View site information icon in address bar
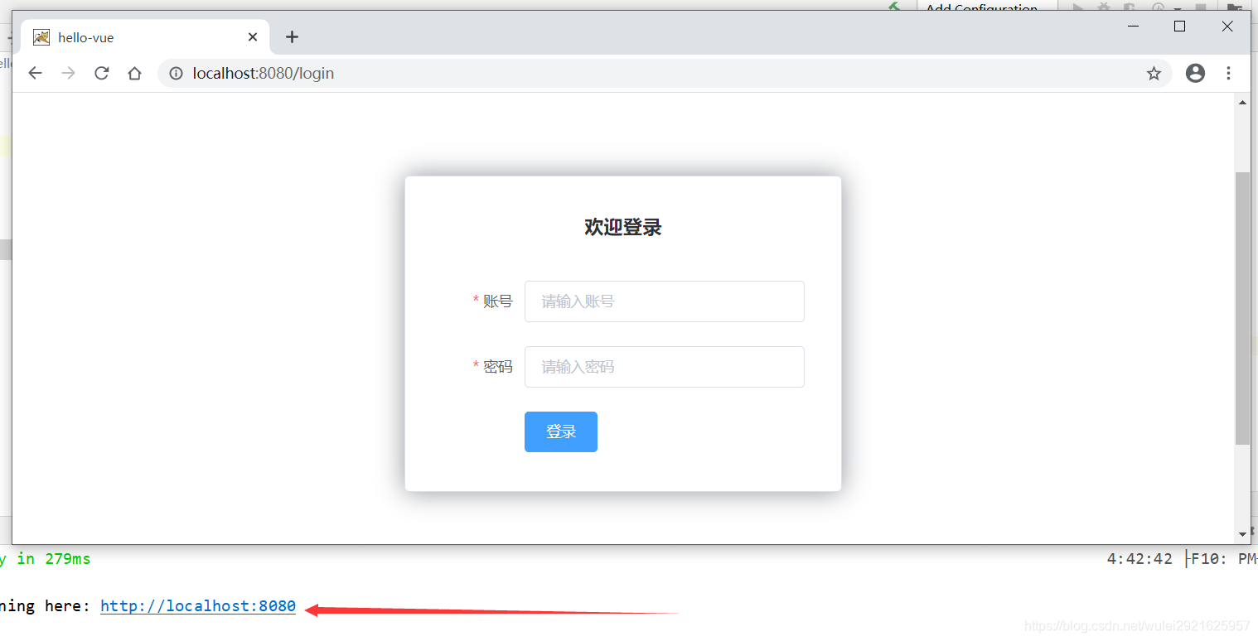 (x=176, y=74)
